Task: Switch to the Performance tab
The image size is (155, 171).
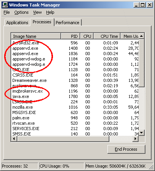Action: [x=68, y=23]
